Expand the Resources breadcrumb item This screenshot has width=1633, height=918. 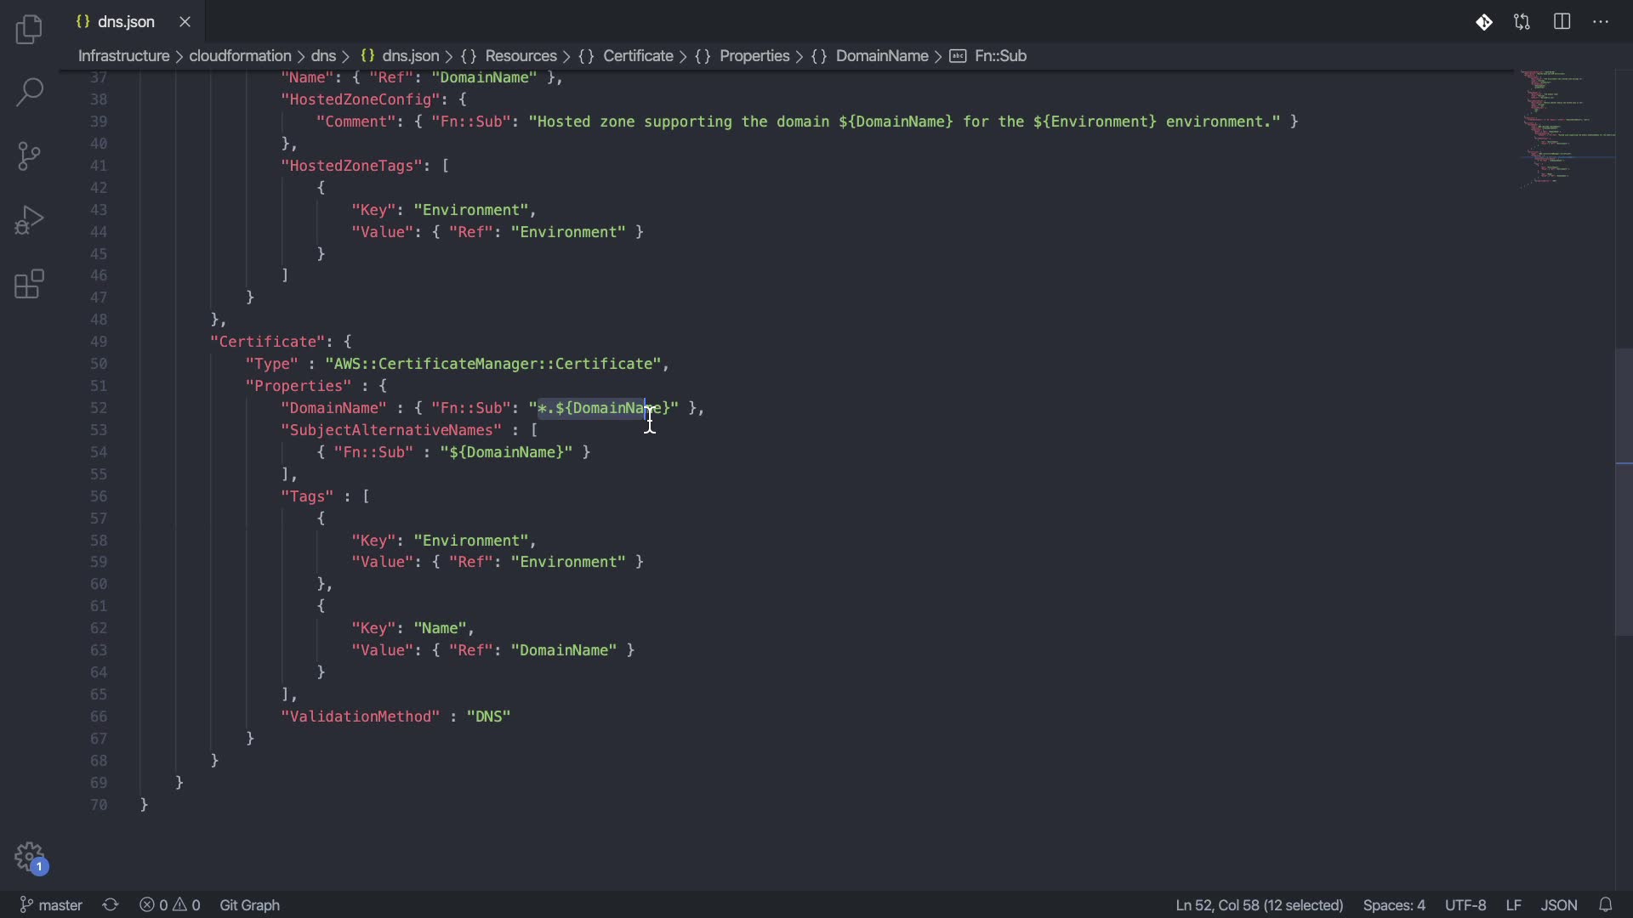coord(521,56)
